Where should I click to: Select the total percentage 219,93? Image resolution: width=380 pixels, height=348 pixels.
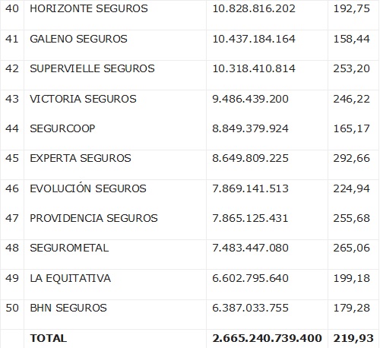pyautogui.click(x=353, y=338)
